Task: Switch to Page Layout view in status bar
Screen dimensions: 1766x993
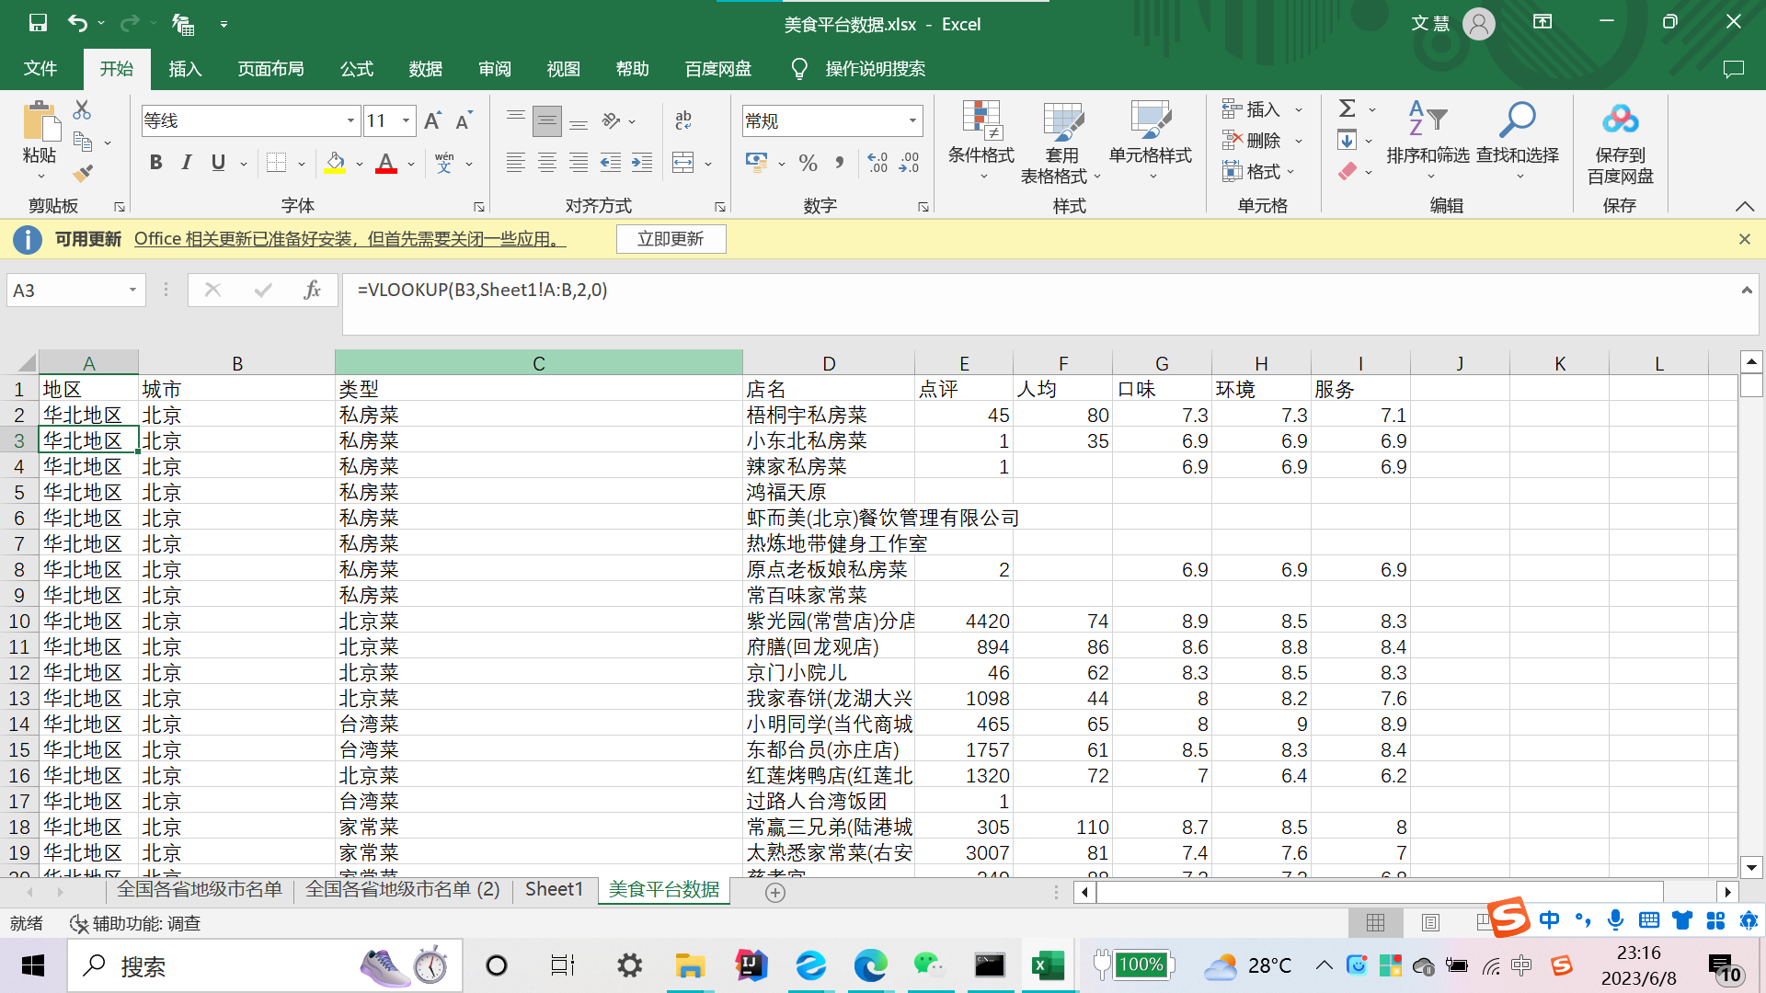Action: [x=1430, y=922]
